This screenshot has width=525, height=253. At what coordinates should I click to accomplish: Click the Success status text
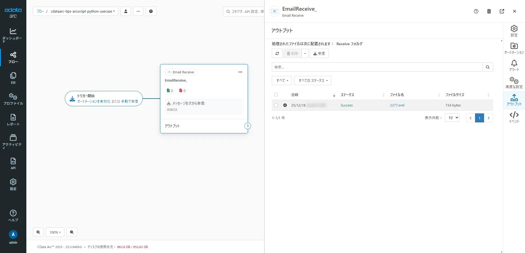pos(347,105)
